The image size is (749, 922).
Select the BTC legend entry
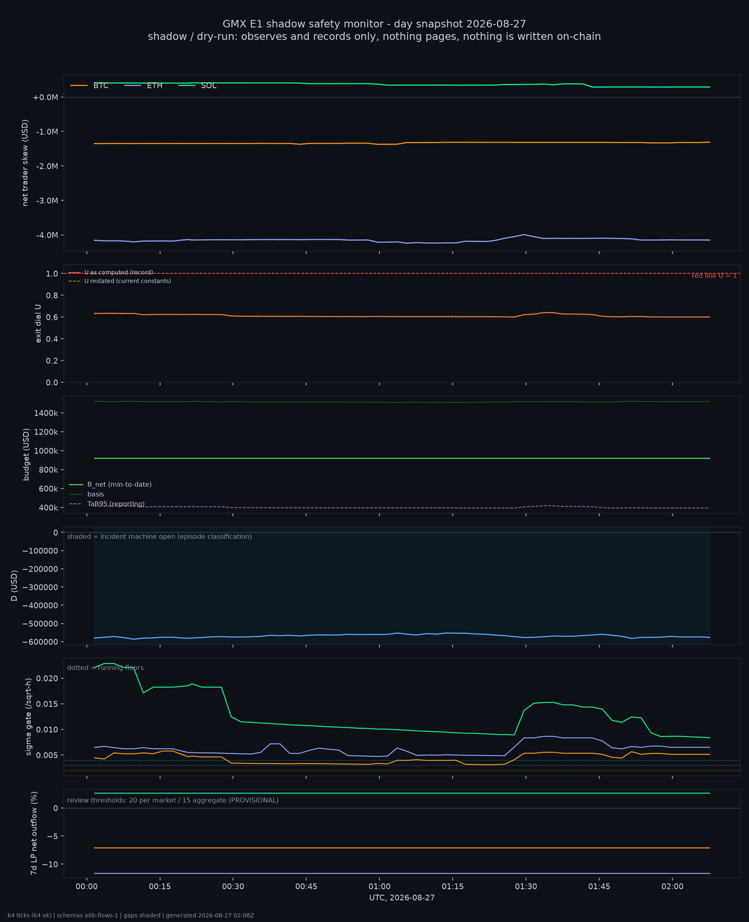[x=89, y=86]
